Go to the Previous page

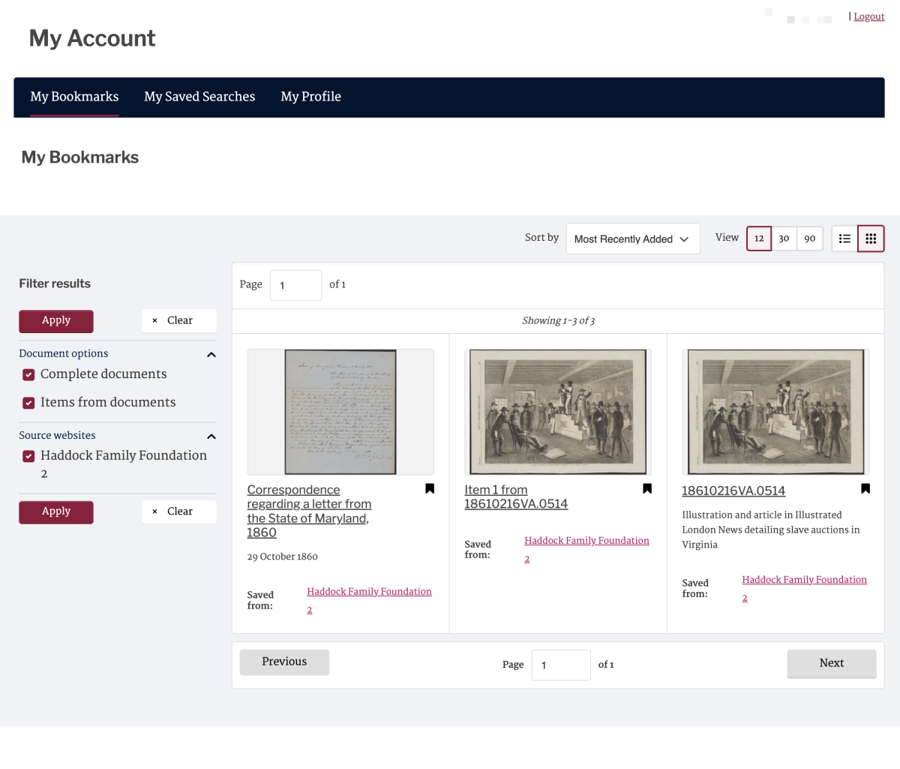pos(284,662)
